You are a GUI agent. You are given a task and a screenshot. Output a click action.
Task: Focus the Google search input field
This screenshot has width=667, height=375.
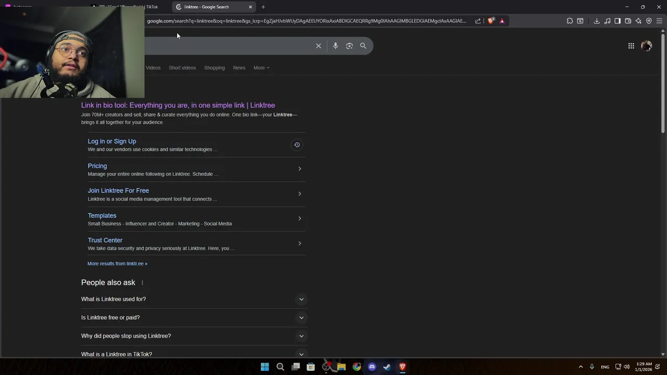pos(228,46)
